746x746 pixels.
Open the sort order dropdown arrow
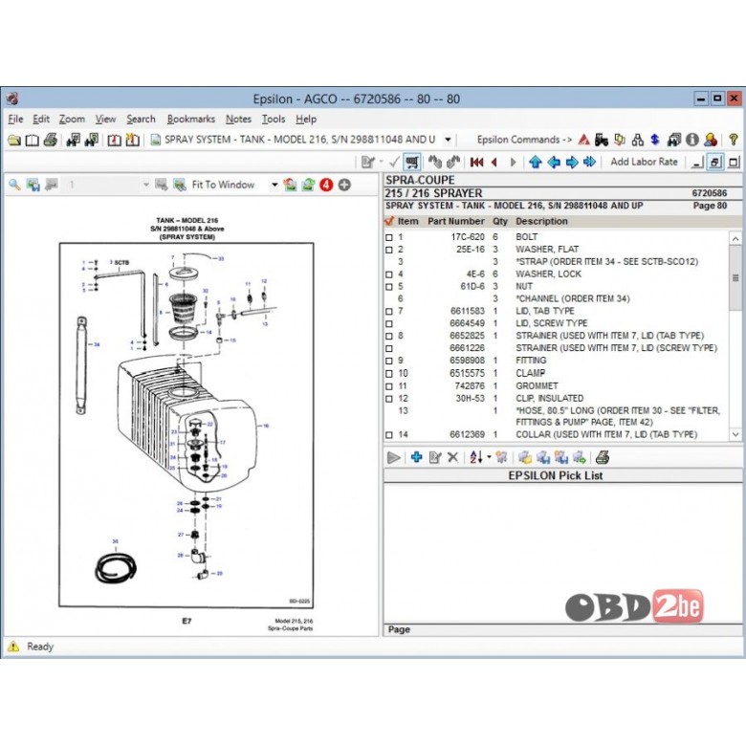coord(489,457)
